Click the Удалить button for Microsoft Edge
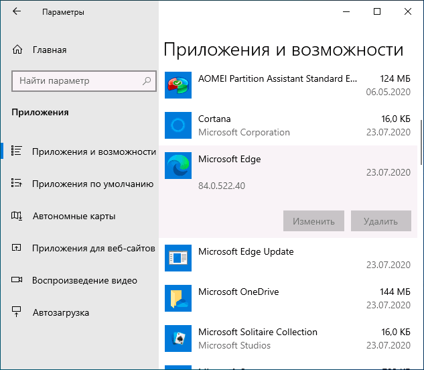Image resolution: width=424 pixels, height=370 pixels. coord(381,221)
